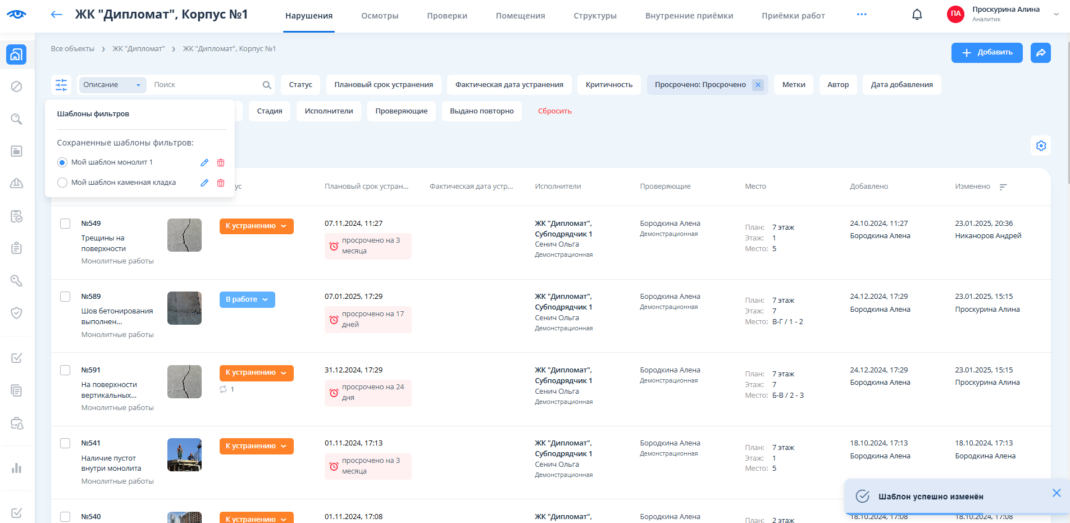Tick the checkbox for violation №549

(65, 224)
